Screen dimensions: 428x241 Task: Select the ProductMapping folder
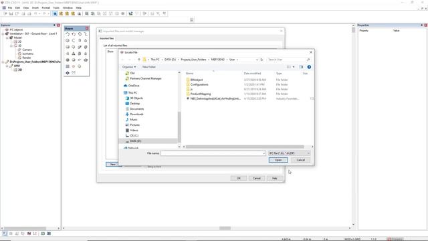(201, 94)
